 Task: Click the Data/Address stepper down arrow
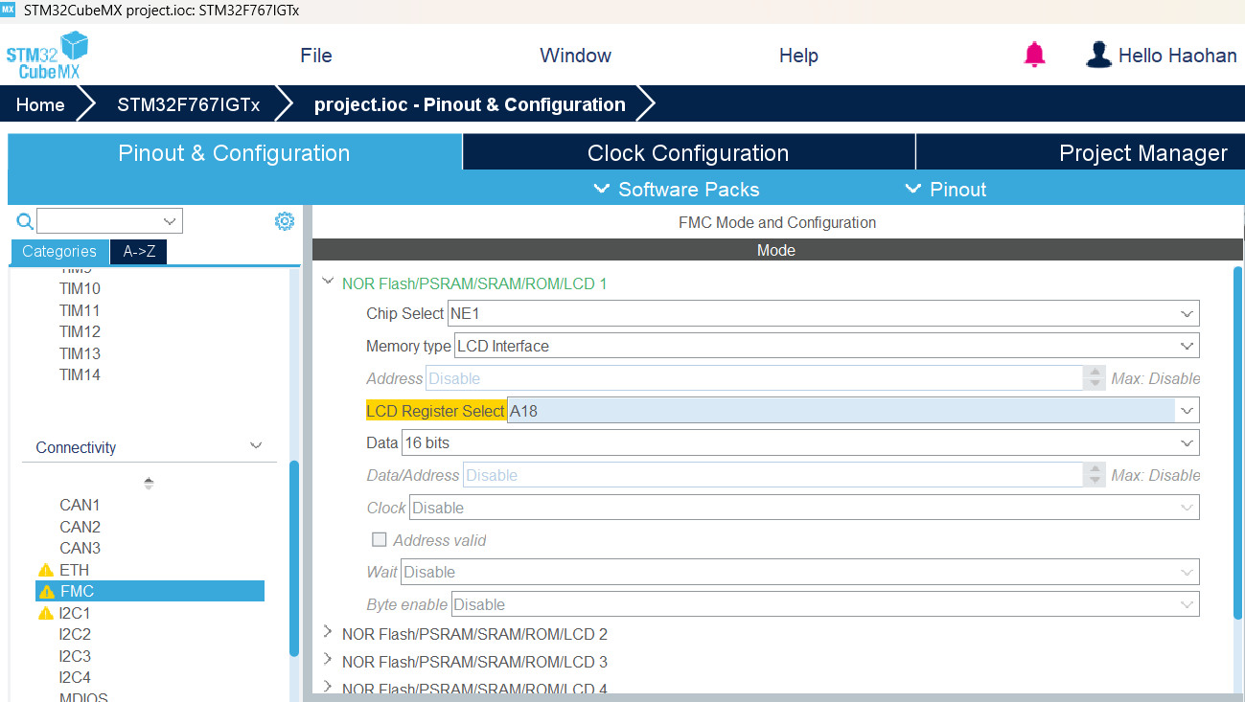(1095, 480)
